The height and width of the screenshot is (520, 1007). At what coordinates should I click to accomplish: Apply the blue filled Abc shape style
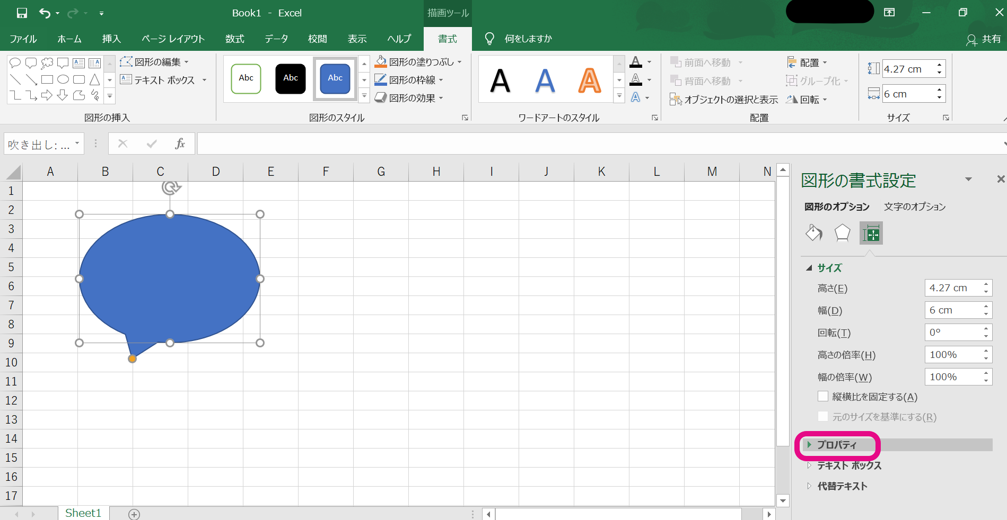(x=335, y=79)
